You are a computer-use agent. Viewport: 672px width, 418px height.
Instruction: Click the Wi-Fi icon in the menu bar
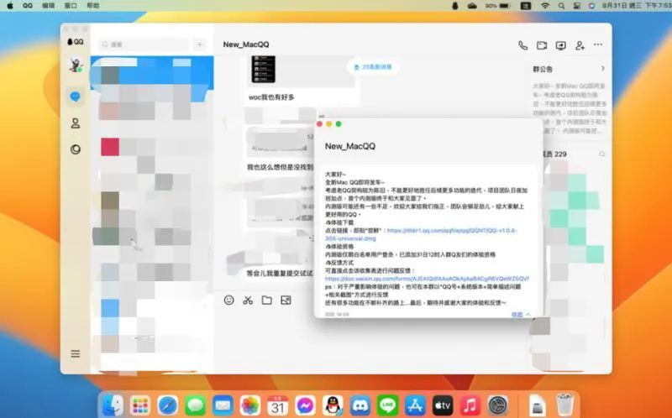pyautogui.click(x=544, y=6)
